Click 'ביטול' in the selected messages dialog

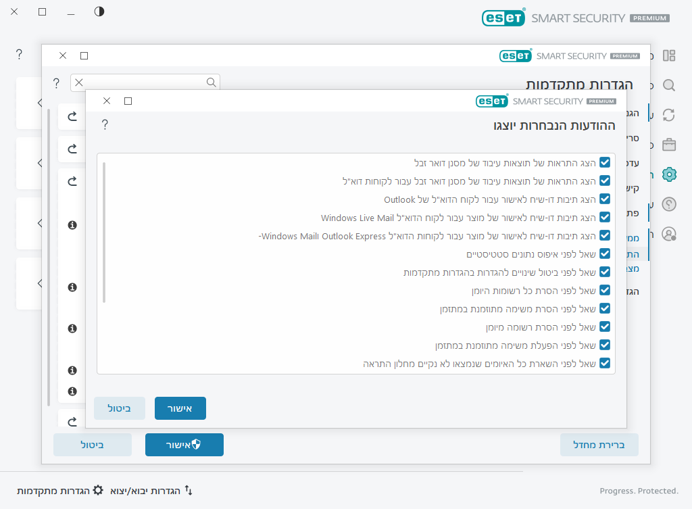point(119,408)
